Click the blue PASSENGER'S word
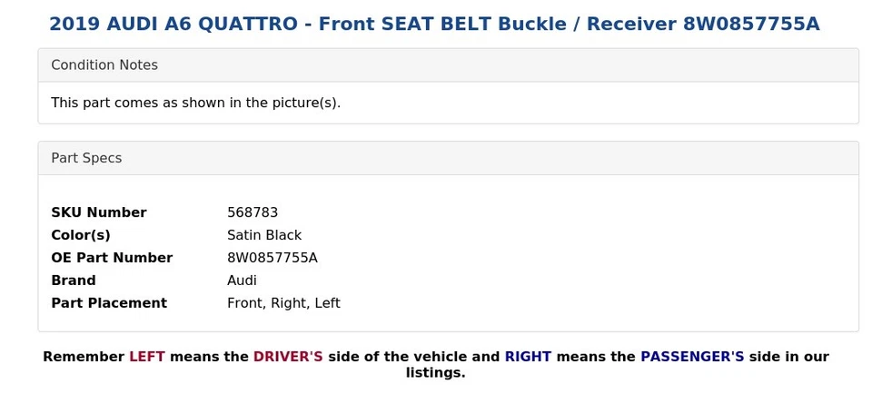872x394 pixels. tap(692, 357)
